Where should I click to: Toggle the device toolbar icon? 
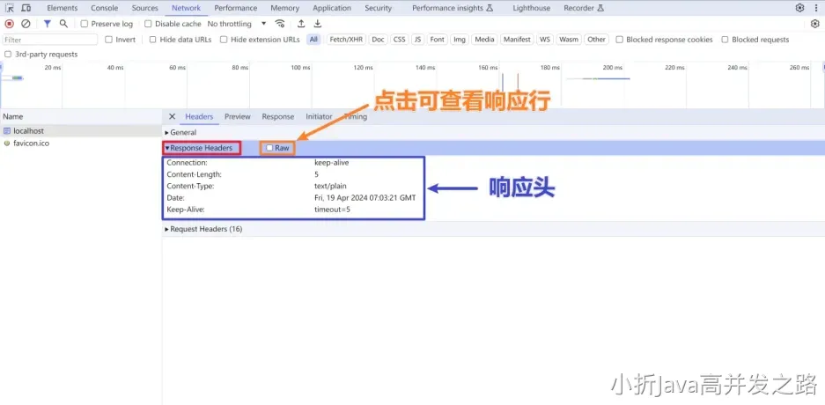coord(26,8)
